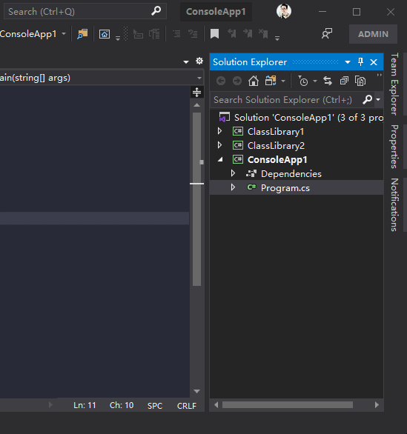
Task: Collapse the ConsoleApp1 project node
Action: coord(220,159)
